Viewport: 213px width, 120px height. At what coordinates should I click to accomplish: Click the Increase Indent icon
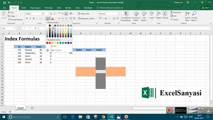pos(74,18)
